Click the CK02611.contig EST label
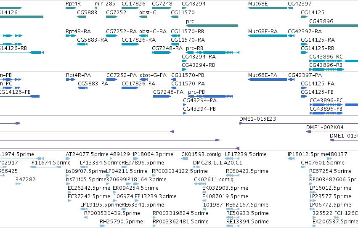The width and height of the screenshot is (358, 228). coord(214,180)
